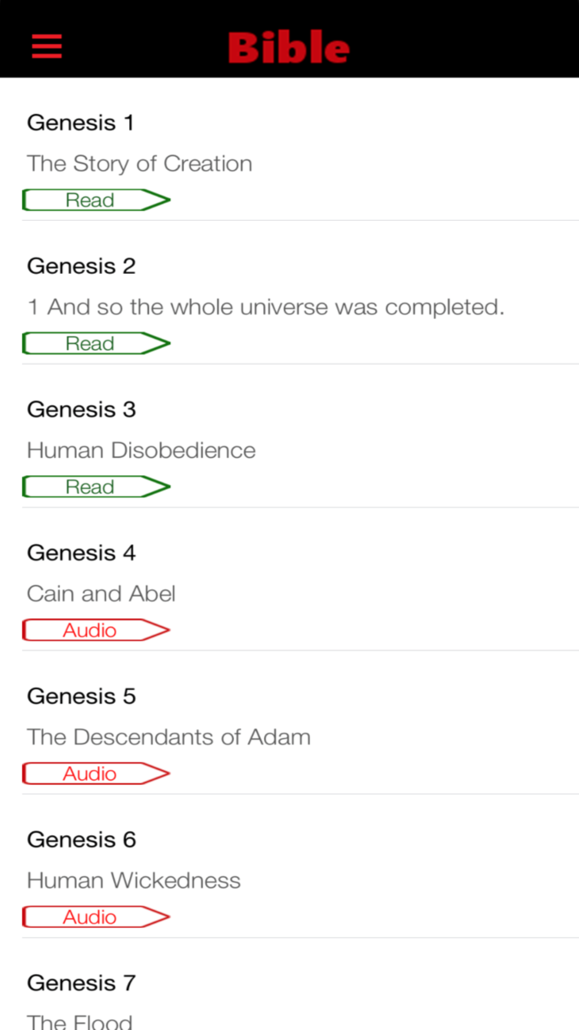The width and height of the screenshot is (579, 1030).
Task: Play Audio for Genesis 4
Action: click(x=96, y=630)
